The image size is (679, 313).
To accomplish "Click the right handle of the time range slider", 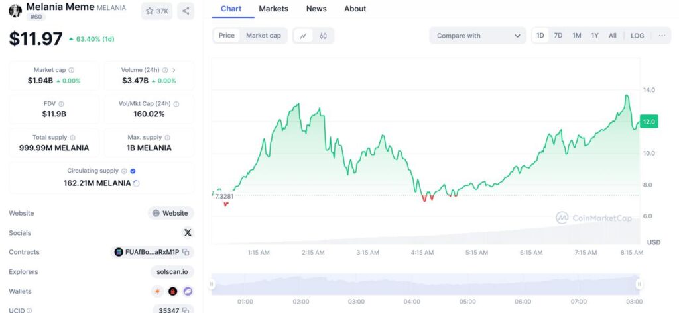I will 639,285.
